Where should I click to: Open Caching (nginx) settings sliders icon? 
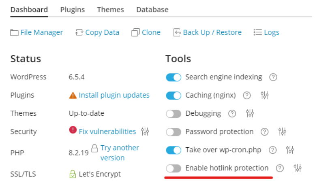264,95
